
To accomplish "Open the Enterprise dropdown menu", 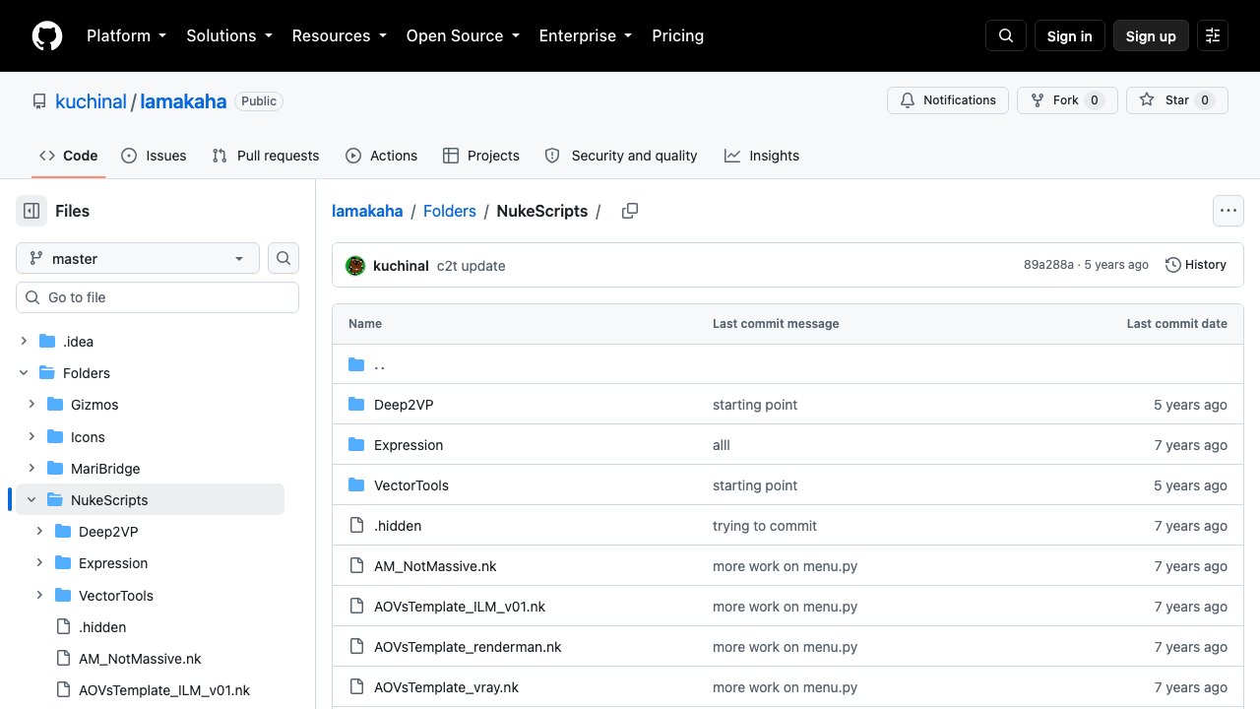I will [585, 36].
